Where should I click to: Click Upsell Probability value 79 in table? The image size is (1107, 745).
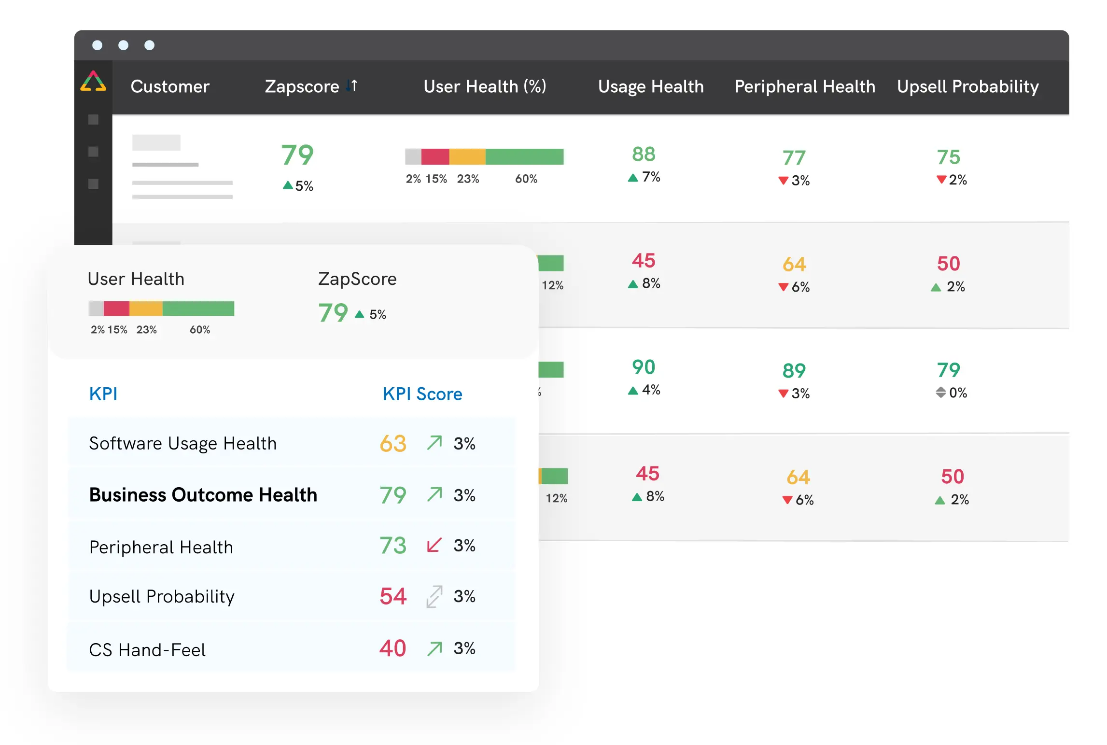(x=949, y=370)
